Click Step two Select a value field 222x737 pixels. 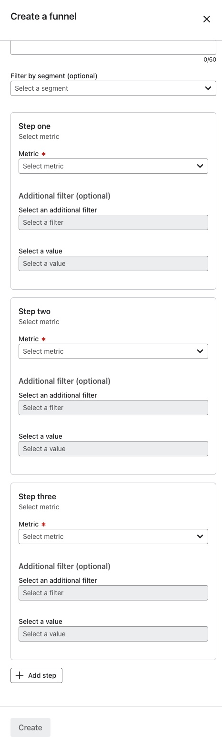[x=113, y=449]
